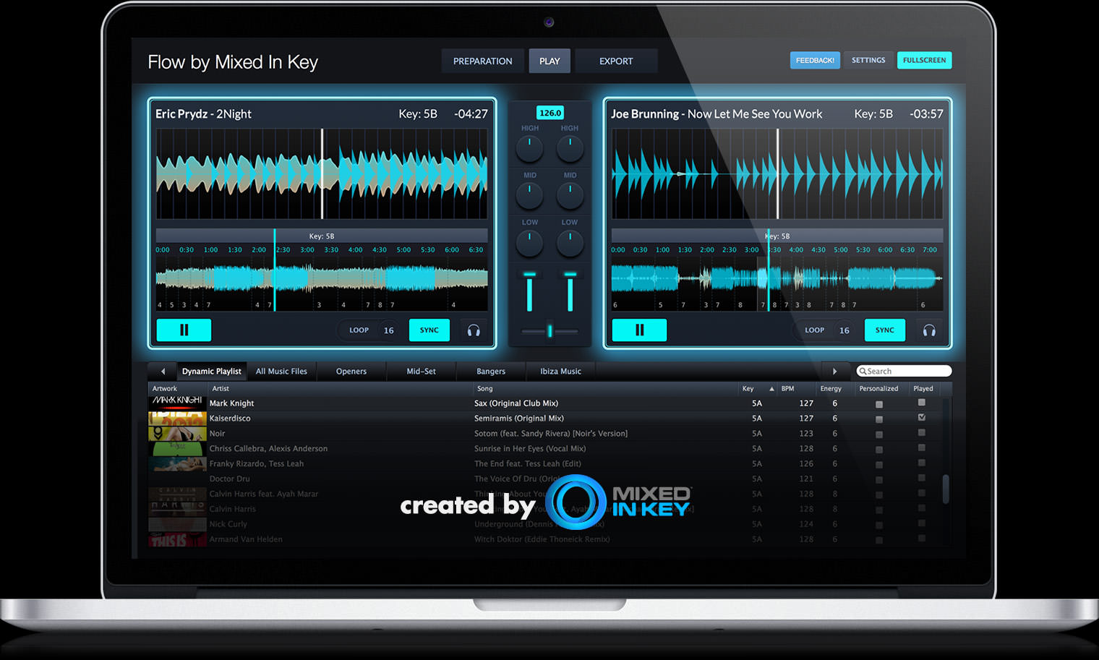The width and height of the screenshot is (1099, 660).
Task: Click the playlist Search field
Action: pyautogui.click(x=904, y=372)
